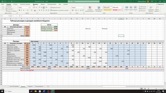Align text to vertical middle

[x=41, y=7]
